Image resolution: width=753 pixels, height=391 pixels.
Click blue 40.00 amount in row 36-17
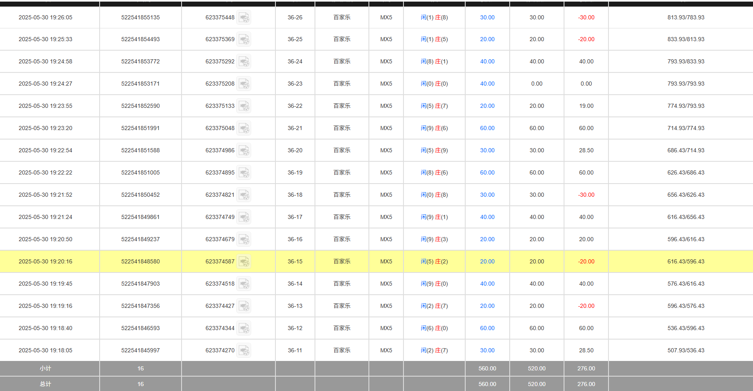tap(487, 217)
